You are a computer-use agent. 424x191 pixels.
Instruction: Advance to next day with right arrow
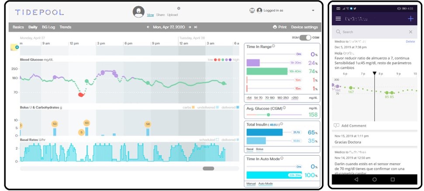click(190, 27)
